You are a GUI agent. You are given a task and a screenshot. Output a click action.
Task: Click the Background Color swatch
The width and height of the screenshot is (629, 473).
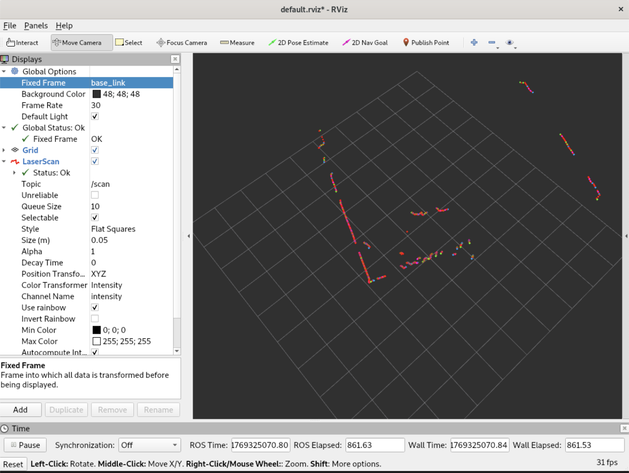tap(96, 94)
